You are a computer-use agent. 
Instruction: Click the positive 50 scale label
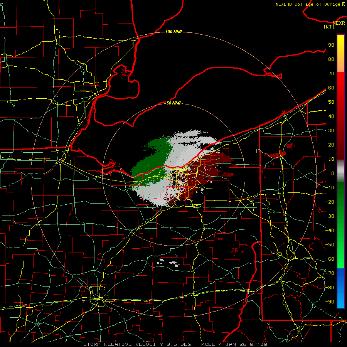click(x=331, y=102)
